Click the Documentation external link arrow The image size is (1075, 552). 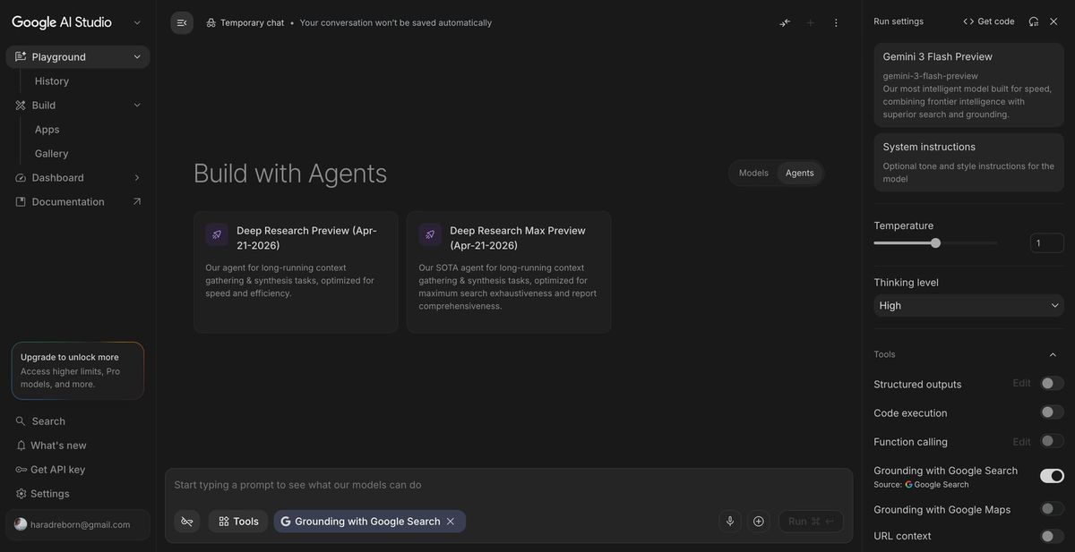pyautogui.click(x=137, y=202)
